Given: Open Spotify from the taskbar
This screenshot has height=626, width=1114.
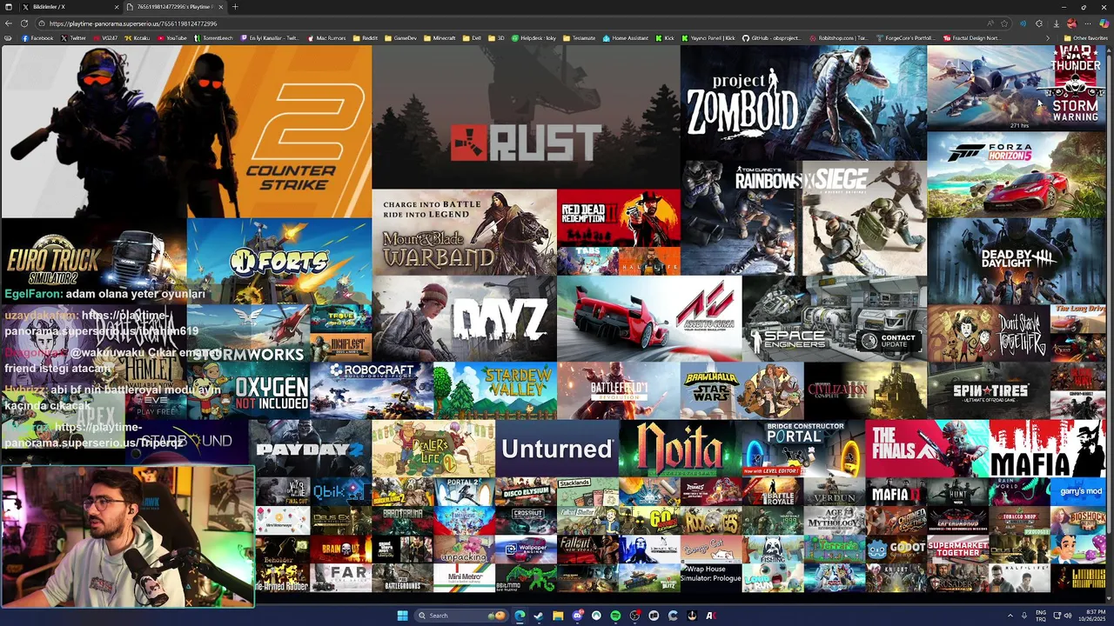Looking at the screenshot, I should (x=615, y=616).
